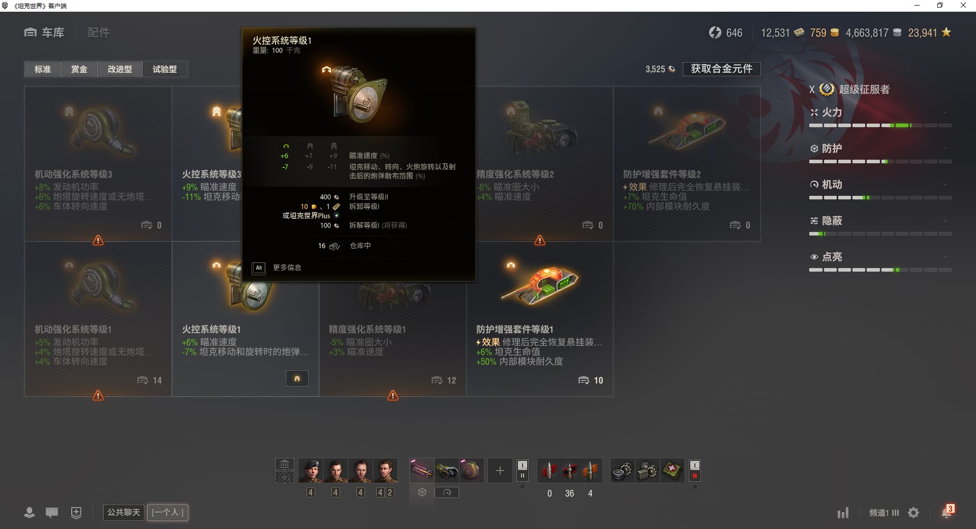Click the 获取合金元件 button
This screenshot has width=976, height=529.
[x=721, y=69]
